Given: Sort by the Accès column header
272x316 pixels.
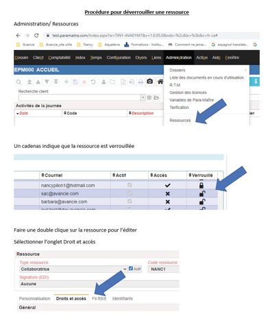Looking at the screenshot, I should click(167, 175).
